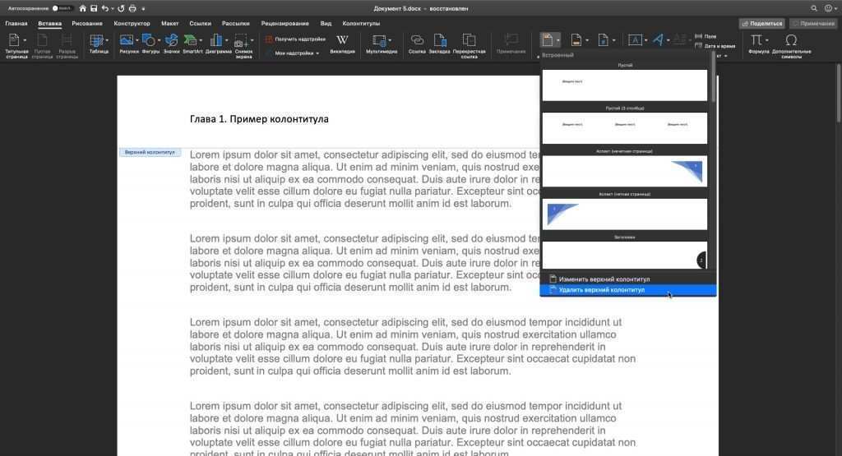Switch to the Рисование tab
The width and height of the screenshot is (842, 456).
pyautogui.click(x=87, y=24)
